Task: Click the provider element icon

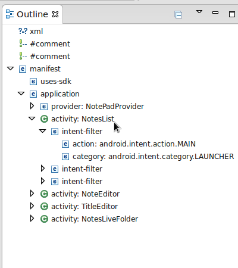Action: tap(44, 107)
